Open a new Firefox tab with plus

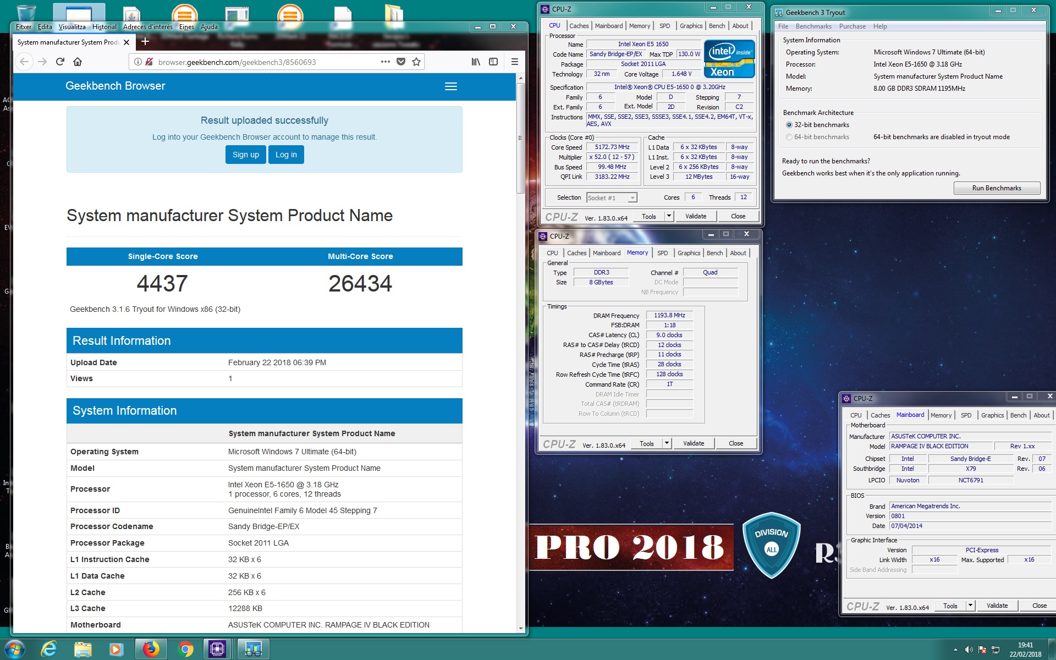point(145,41)
